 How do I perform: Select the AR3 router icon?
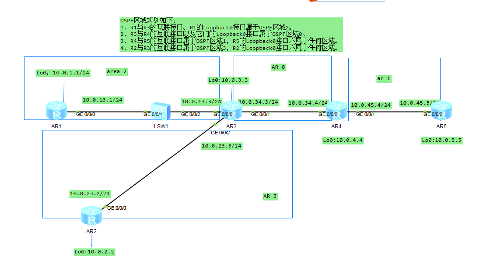(x=232, y=110)
